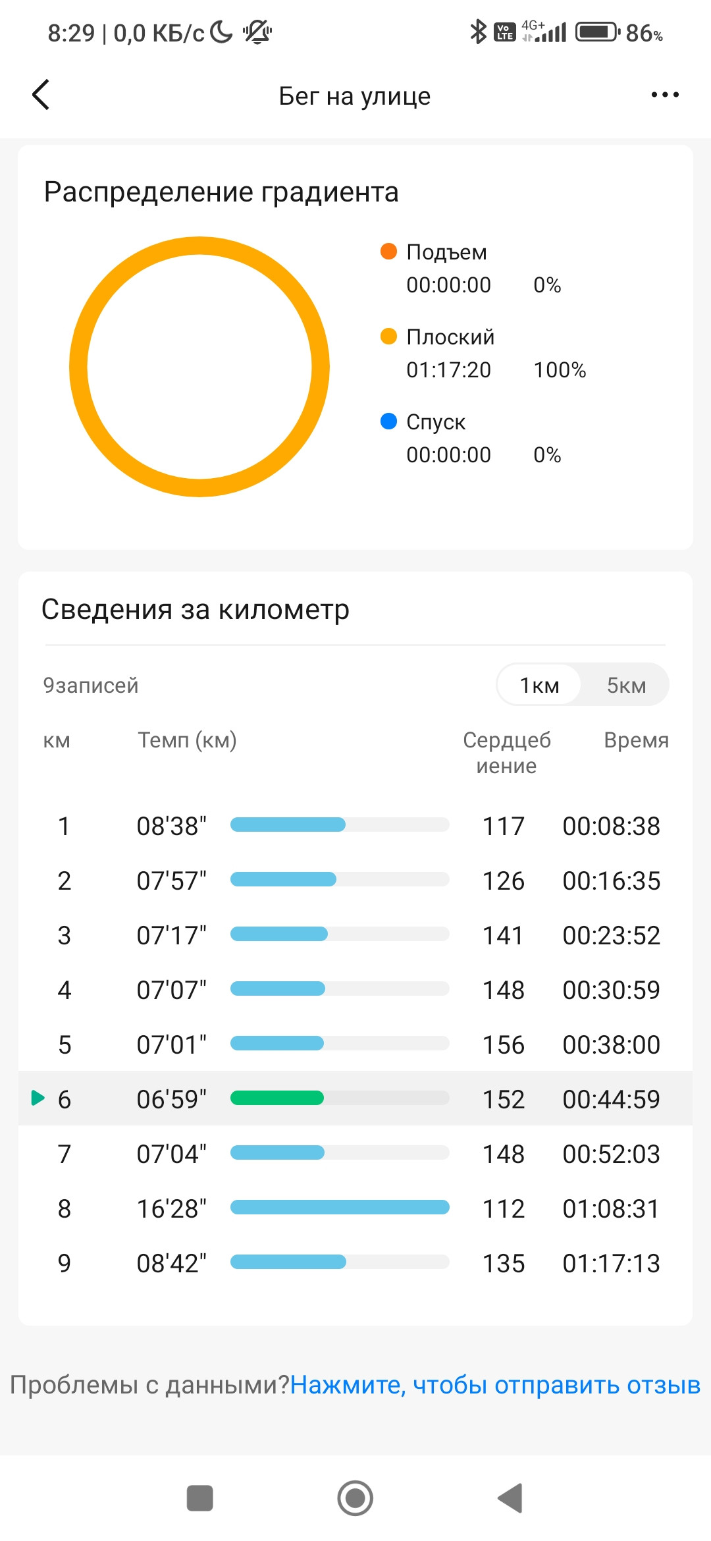The width and height of the screenshot is (711, 1541).
Task: Tap the green play marker on kilometer 6
Action: pos(38,1098)
